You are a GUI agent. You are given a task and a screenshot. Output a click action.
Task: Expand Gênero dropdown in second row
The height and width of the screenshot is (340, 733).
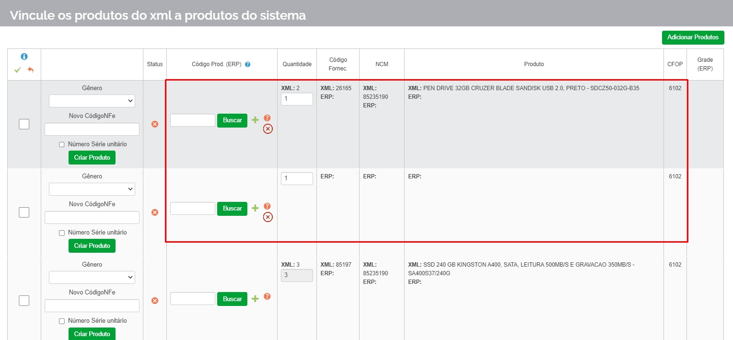point(92,189)
